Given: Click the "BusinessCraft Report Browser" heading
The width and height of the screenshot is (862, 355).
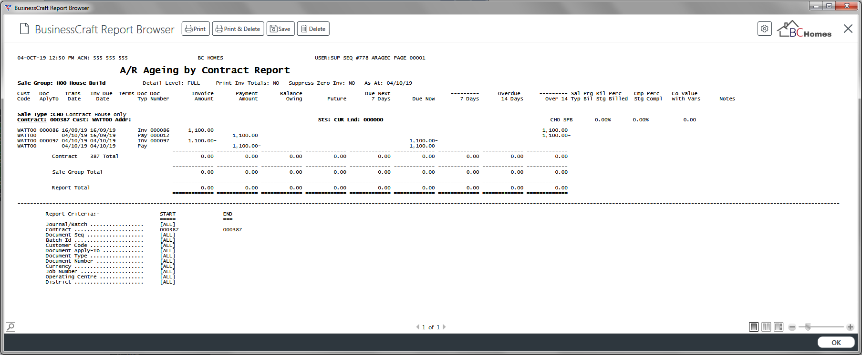Looking at the screenshot, I should tap(104, 30).
